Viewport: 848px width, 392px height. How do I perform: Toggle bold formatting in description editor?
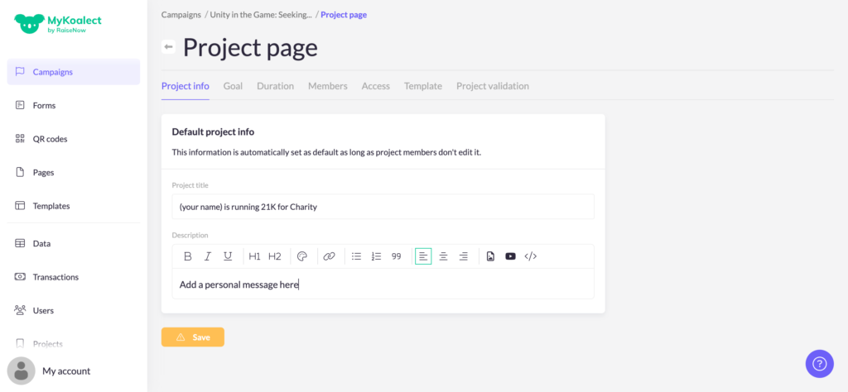pyautogui.click(x=188, y=256)
